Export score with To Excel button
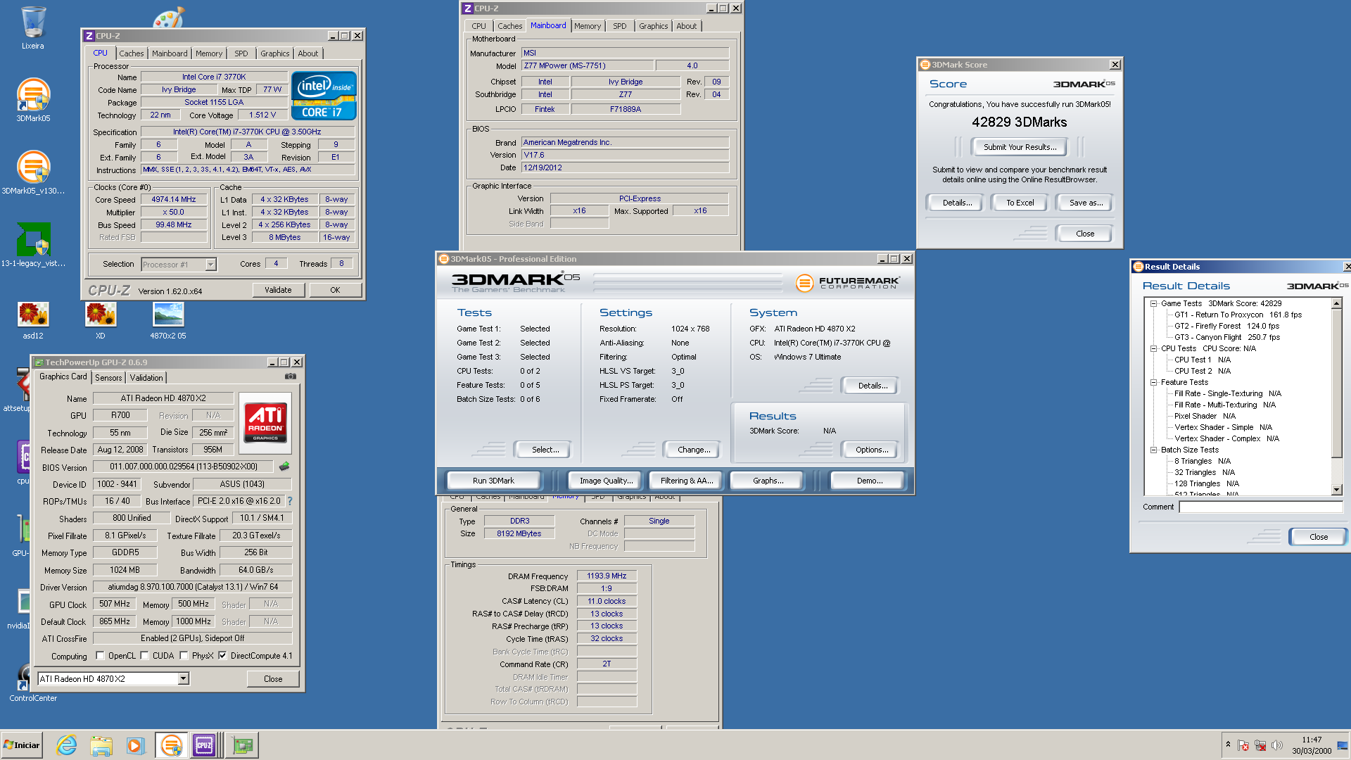1351x760 pixels. pos(1020,203)
